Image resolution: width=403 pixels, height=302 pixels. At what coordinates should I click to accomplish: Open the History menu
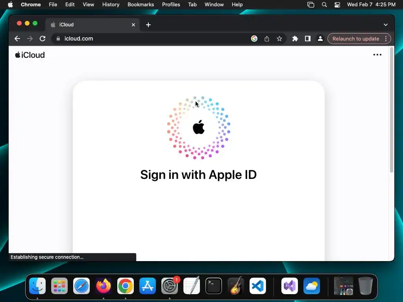coord(111,4)
